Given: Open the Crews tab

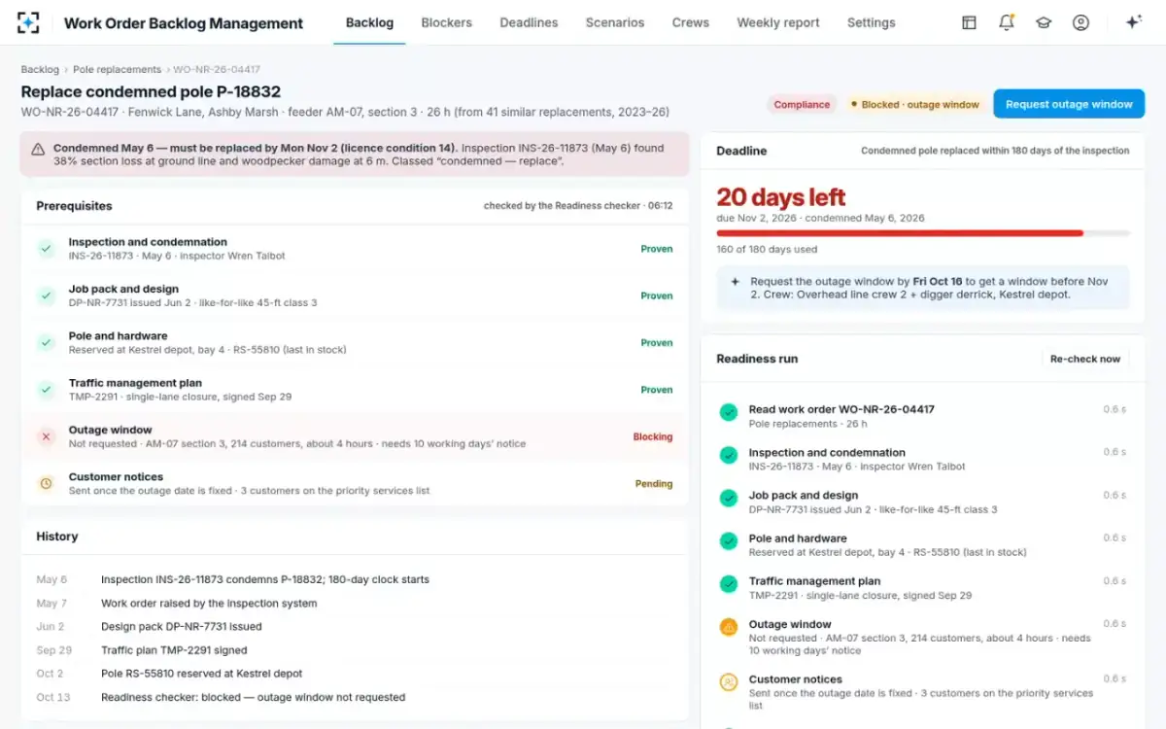Looking at the screenshot, I should point(691,22).
